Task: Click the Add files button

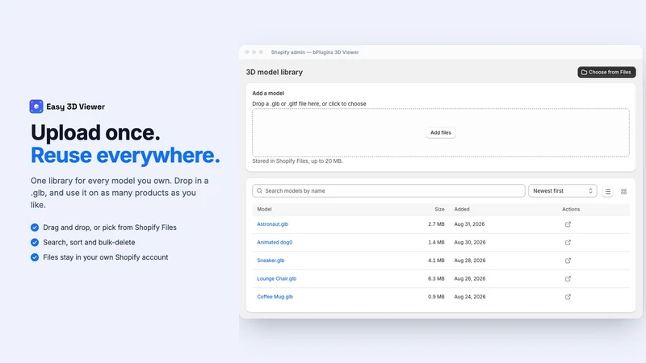Action: pos(440,132)
